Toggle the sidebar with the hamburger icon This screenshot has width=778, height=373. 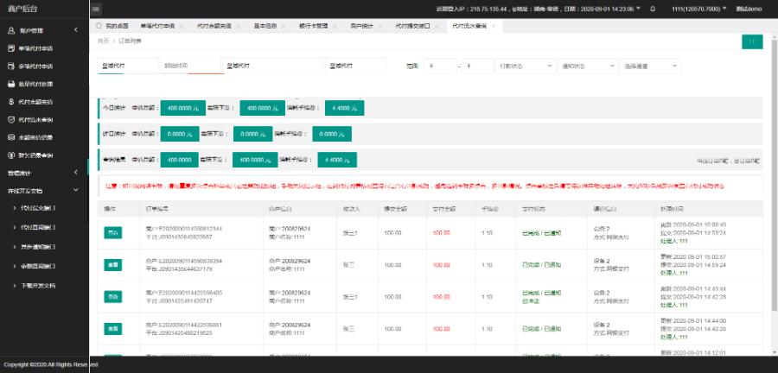95,9
